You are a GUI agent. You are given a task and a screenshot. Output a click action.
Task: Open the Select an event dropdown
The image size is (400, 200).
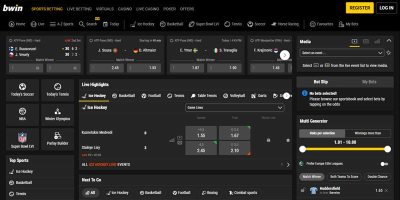(342, 53)
